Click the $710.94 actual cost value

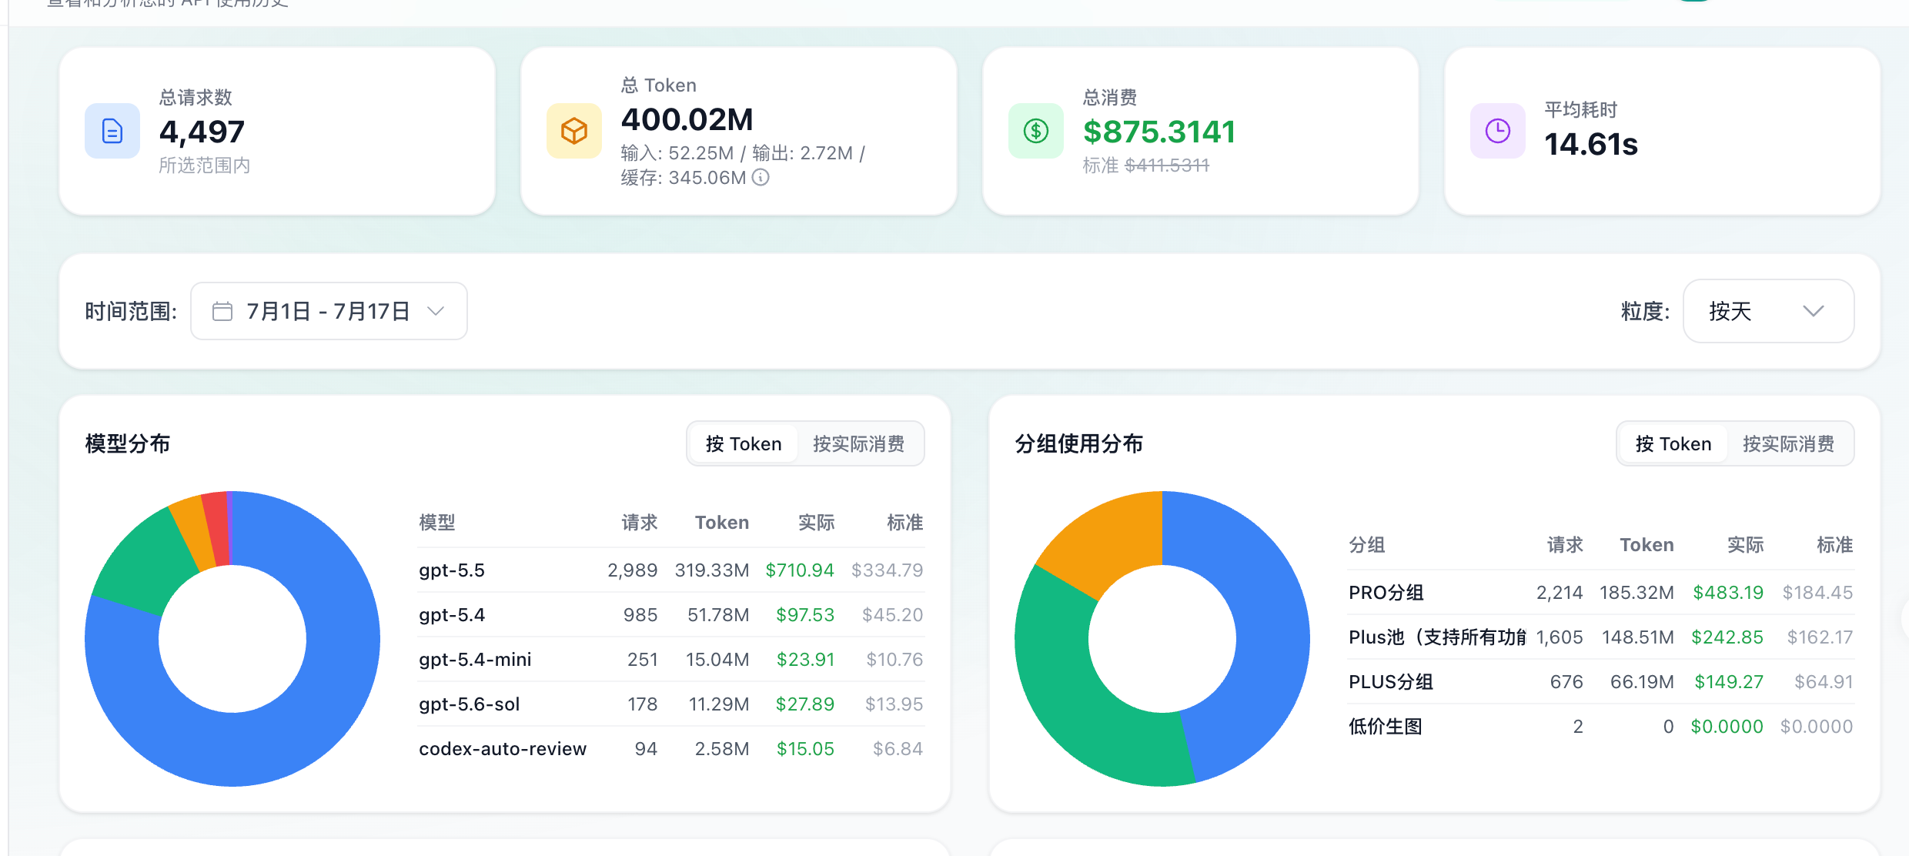pos(800,570)
